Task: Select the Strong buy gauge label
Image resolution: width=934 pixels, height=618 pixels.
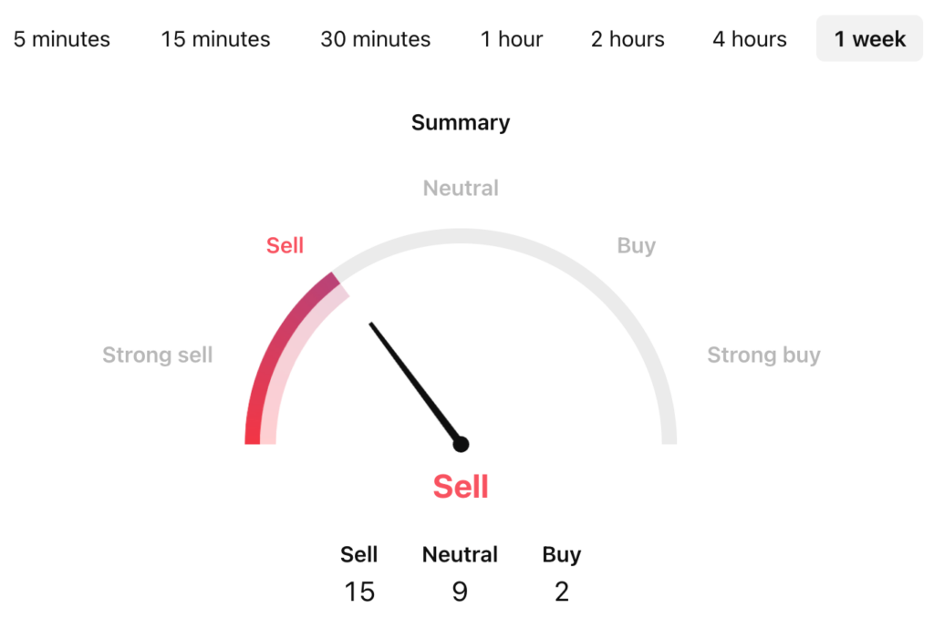Action: click(x=763, y=355)
